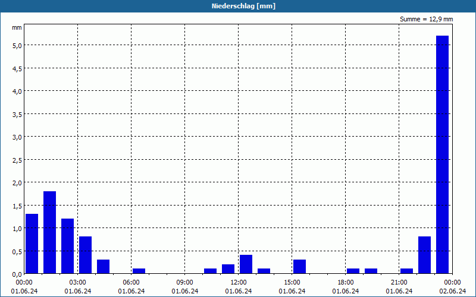Select the tallest bar above 5,0 mm

pyautogui.click(x=442, y=154)
